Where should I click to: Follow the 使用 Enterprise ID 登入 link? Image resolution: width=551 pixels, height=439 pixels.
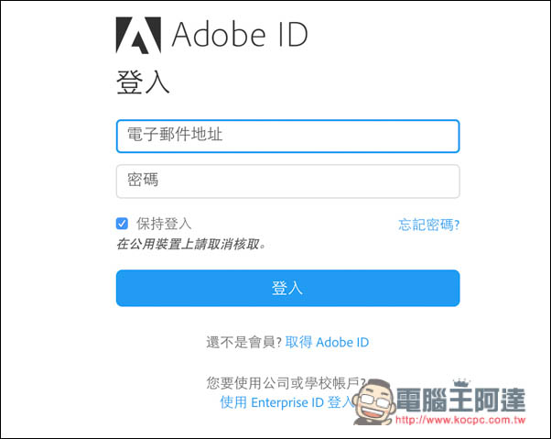click(286, 402)
